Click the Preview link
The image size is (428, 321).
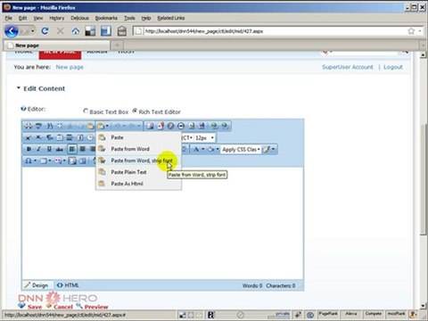96,307
